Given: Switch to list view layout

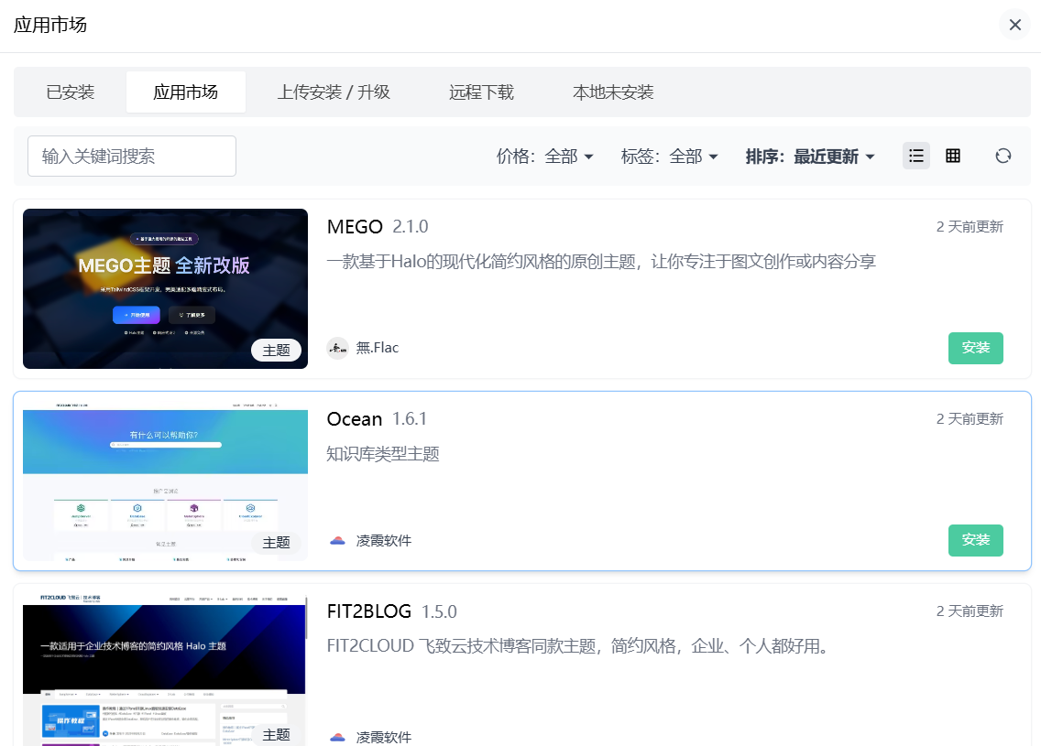Looking at the screenshot, I should 916,156.
